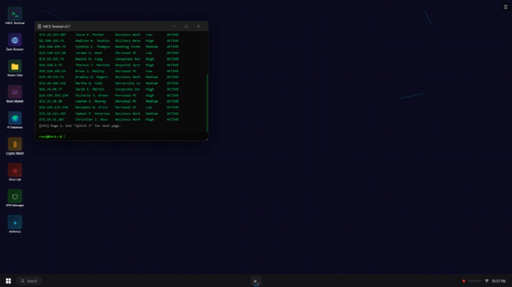Viewport: 512px width, 287px height.
Task: Launch the Dark Browser
Action: (x=15, y=41)
